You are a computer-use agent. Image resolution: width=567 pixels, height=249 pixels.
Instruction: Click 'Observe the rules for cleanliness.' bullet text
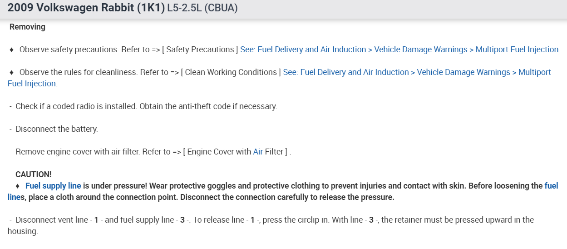[x=79, y=72]
